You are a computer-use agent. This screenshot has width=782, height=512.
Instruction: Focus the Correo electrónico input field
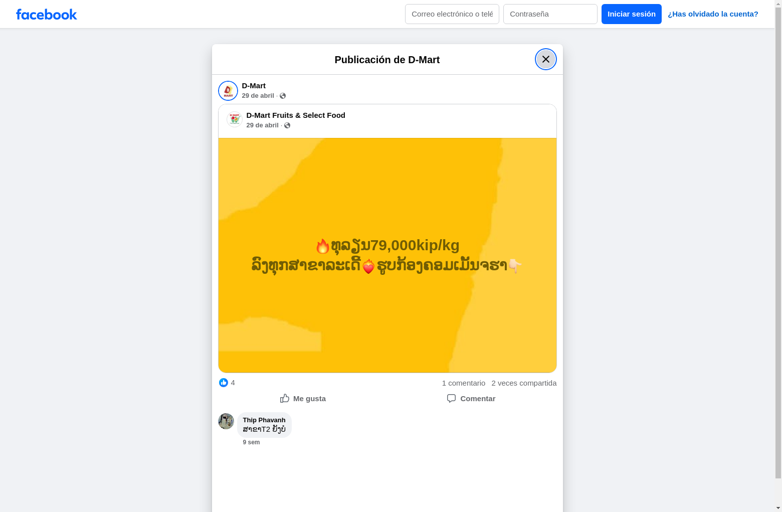(x=452, y=14)
